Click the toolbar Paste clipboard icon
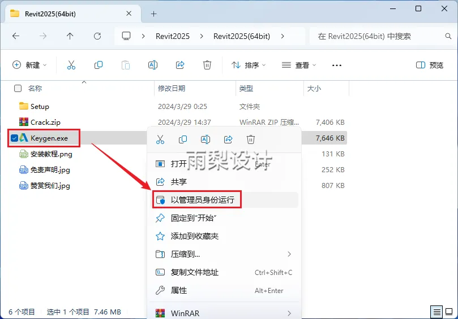This screenshot has height=319, width=458. [x=126, y=65]
